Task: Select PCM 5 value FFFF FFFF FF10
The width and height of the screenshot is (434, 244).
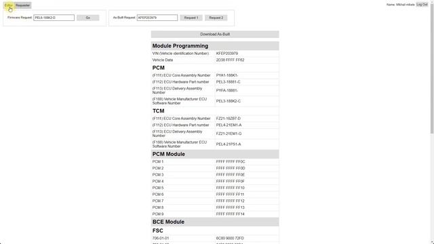Action: pos(231,188)
